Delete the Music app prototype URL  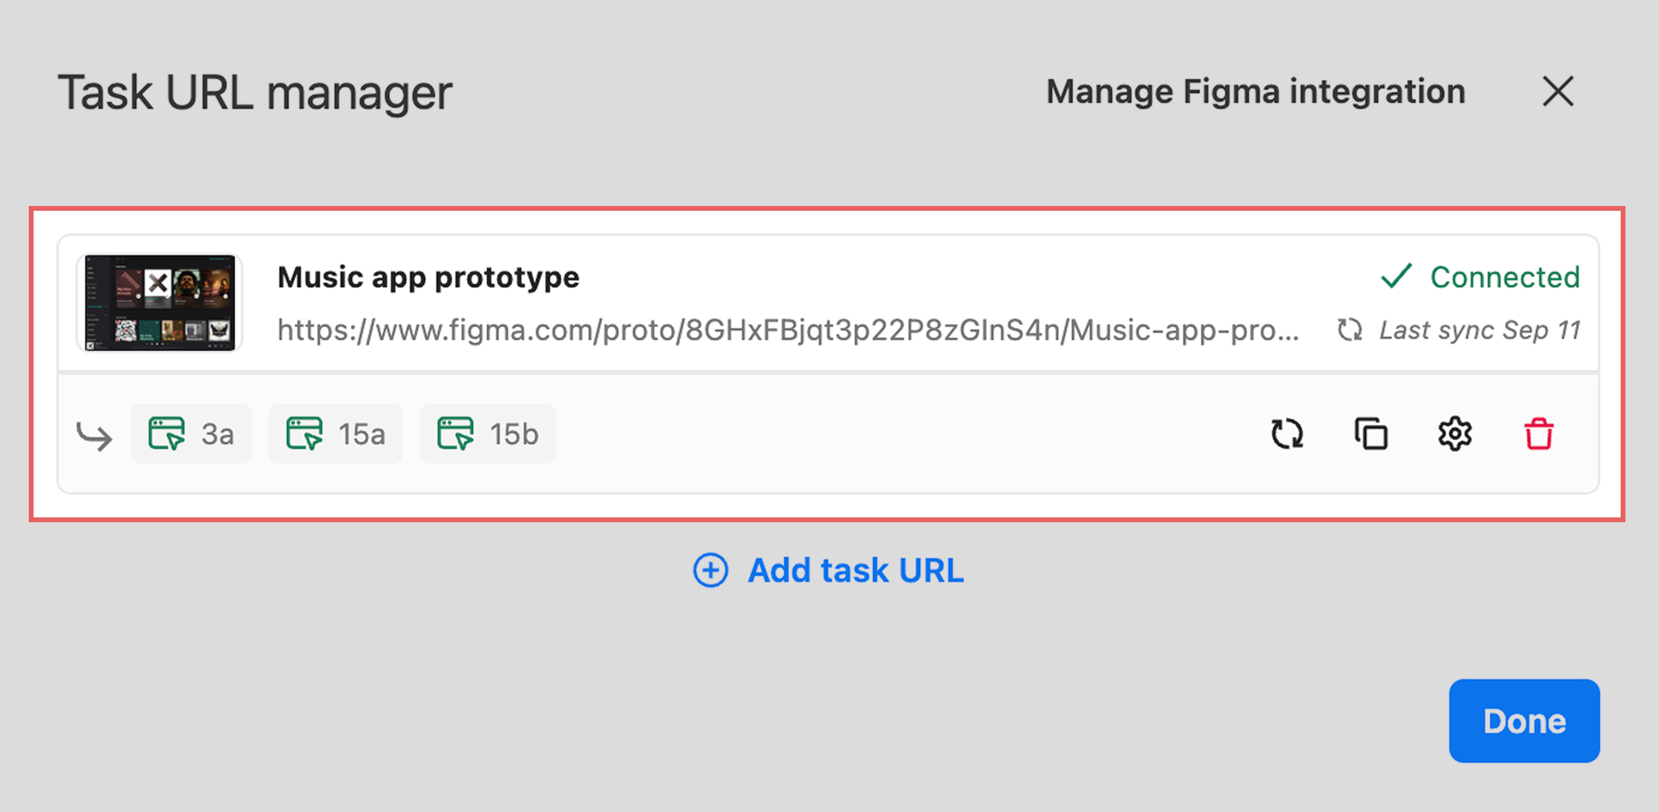point(1539,434)
